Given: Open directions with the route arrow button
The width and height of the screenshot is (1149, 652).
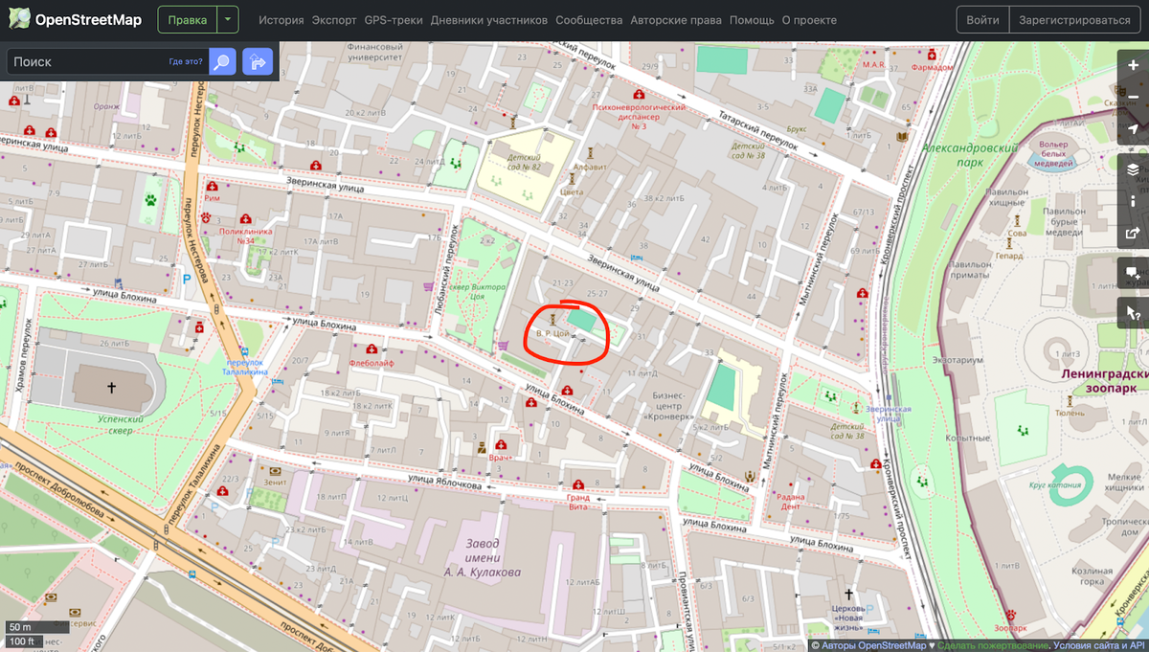Looking at the screenshot, I should point(258,62).
